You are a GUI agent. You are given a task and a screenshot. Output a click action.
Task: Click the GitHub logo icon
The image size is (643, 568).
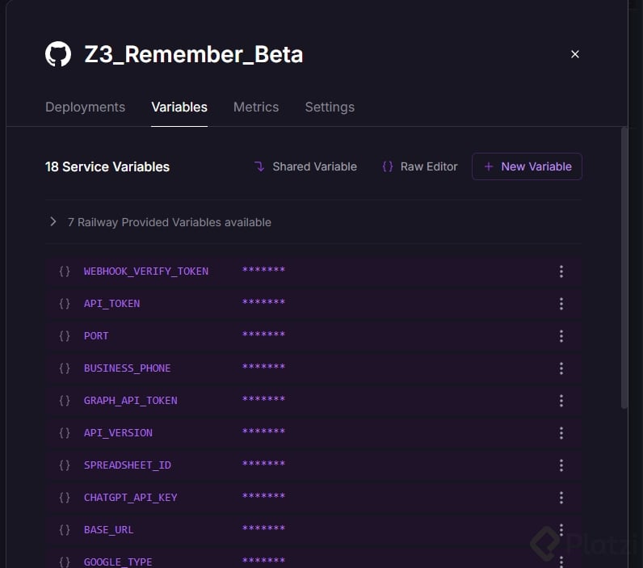pos(58,54)
